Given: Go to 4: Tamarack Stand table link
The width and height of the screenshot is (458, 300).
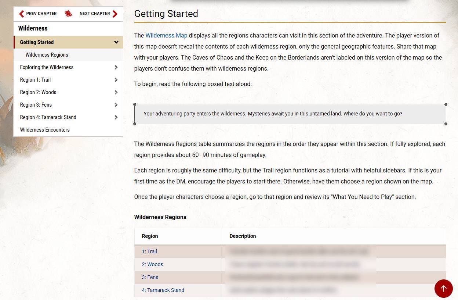Looking at the screenshot, I should click(x=163, y=290).
